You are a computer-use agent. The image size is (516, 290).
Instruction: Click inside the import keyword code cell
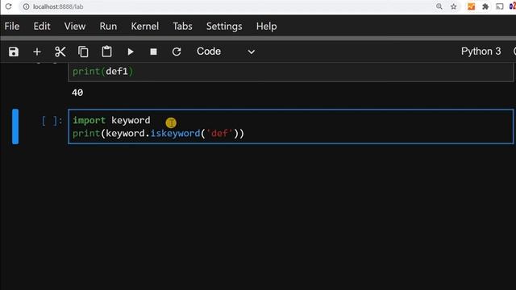tap(291, 126)
